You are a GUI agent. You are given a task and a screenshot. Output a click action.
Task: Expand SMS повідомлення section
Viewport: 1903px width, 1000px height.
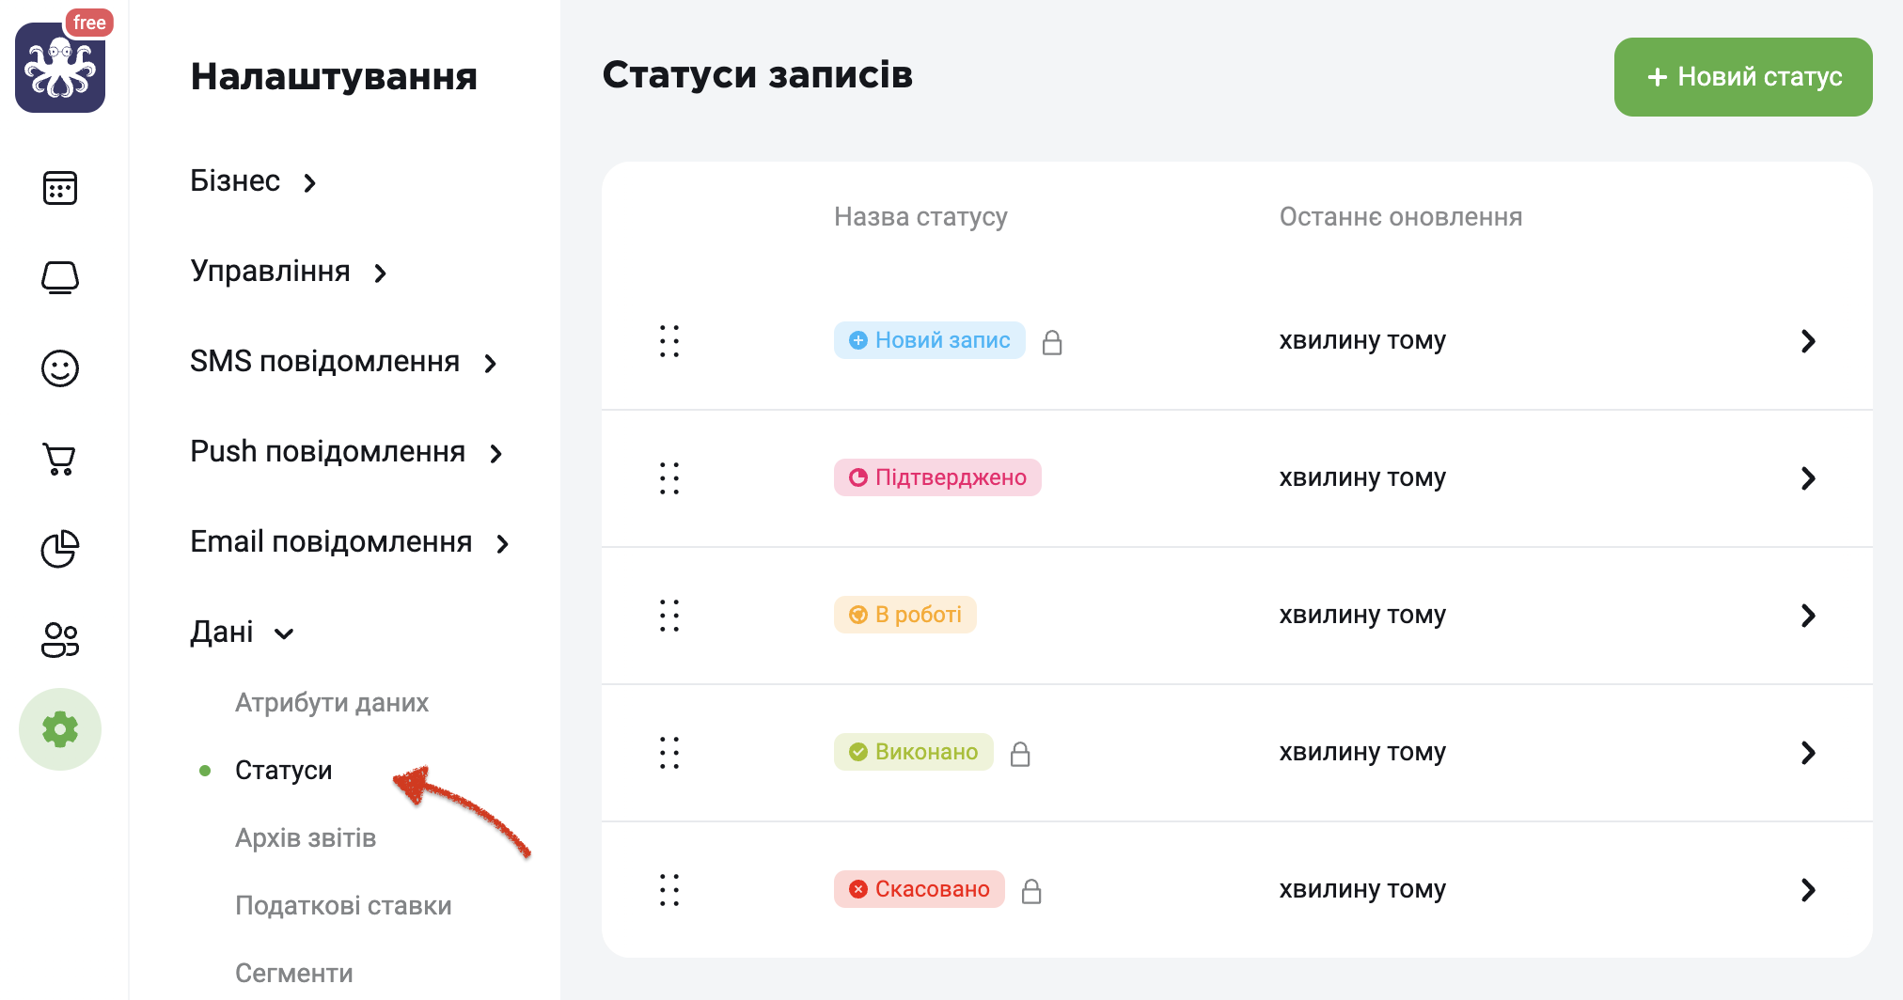coord(344,361)
